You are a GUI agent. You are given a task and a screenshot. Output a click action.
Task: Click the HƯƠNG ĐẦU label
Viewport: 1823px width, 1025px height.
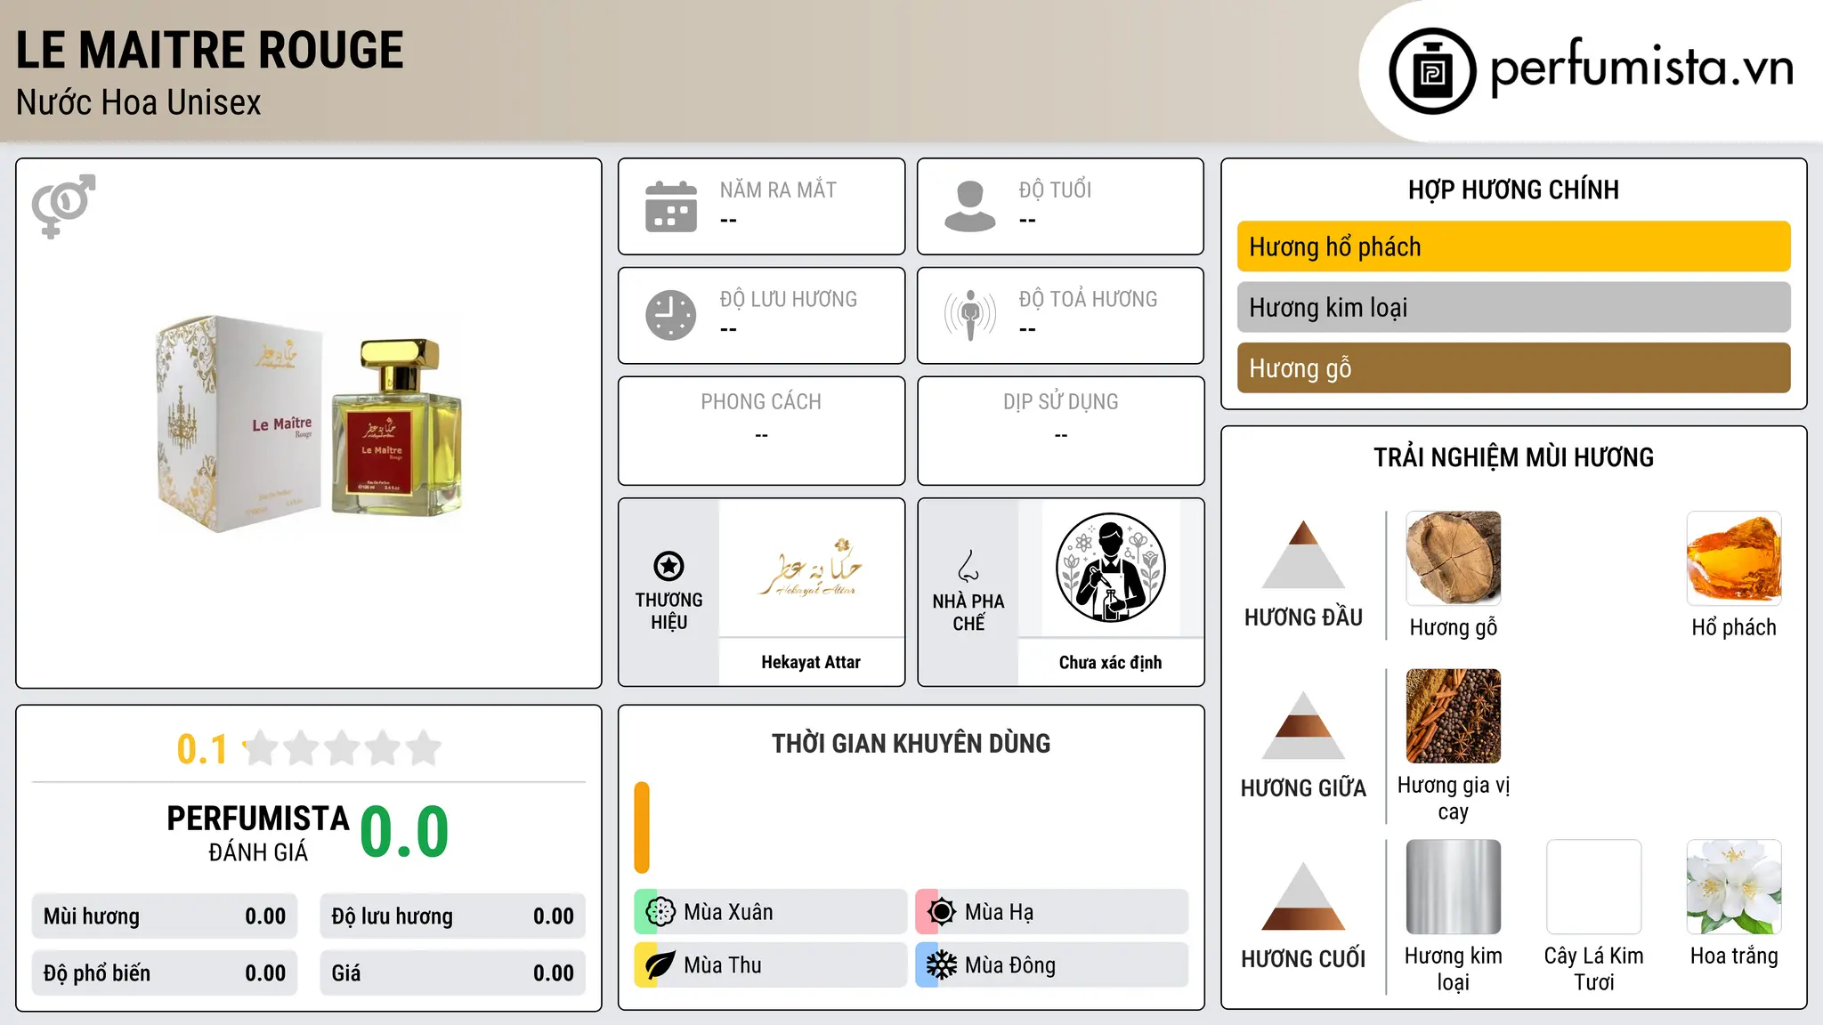(1303, 617)
